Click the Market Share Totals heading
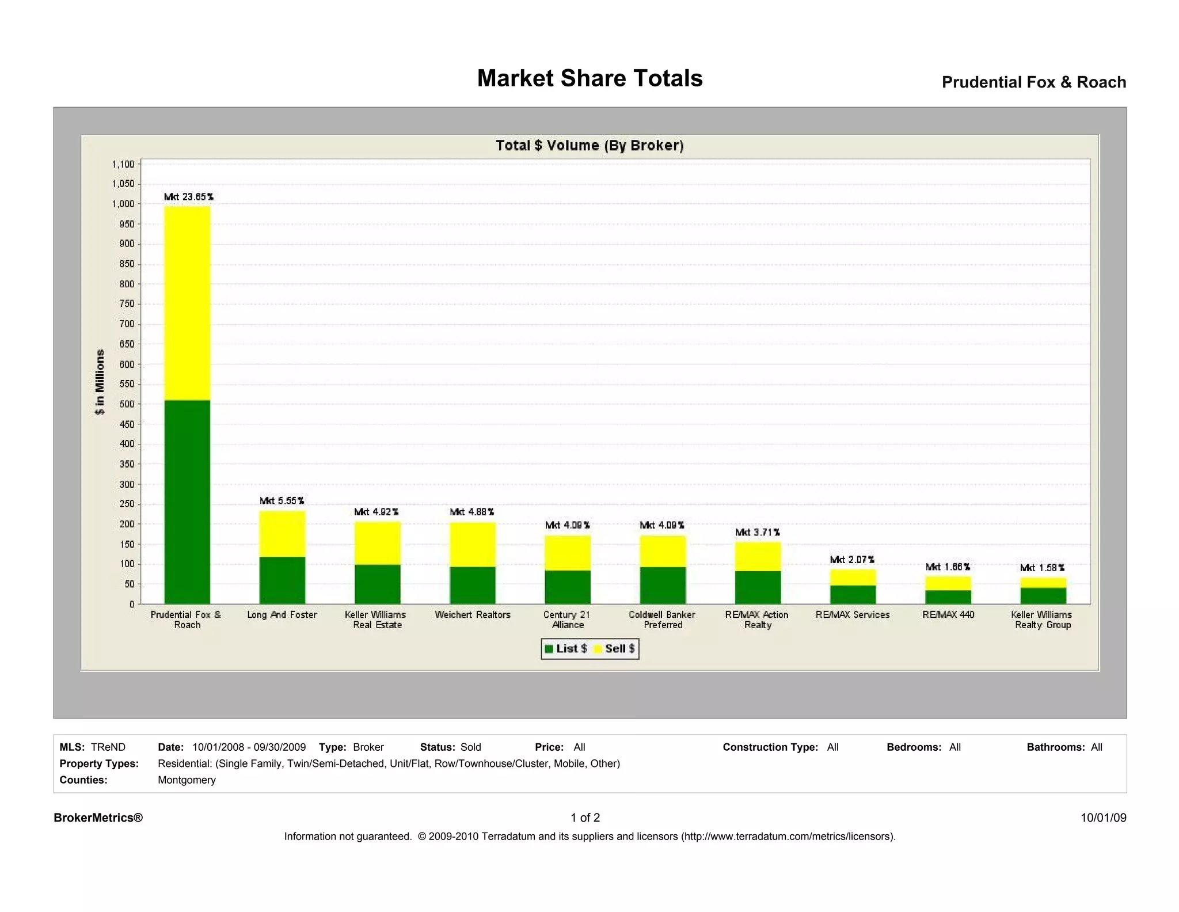The height and width of the screenshot is (912, 1179). coord(589,78)
